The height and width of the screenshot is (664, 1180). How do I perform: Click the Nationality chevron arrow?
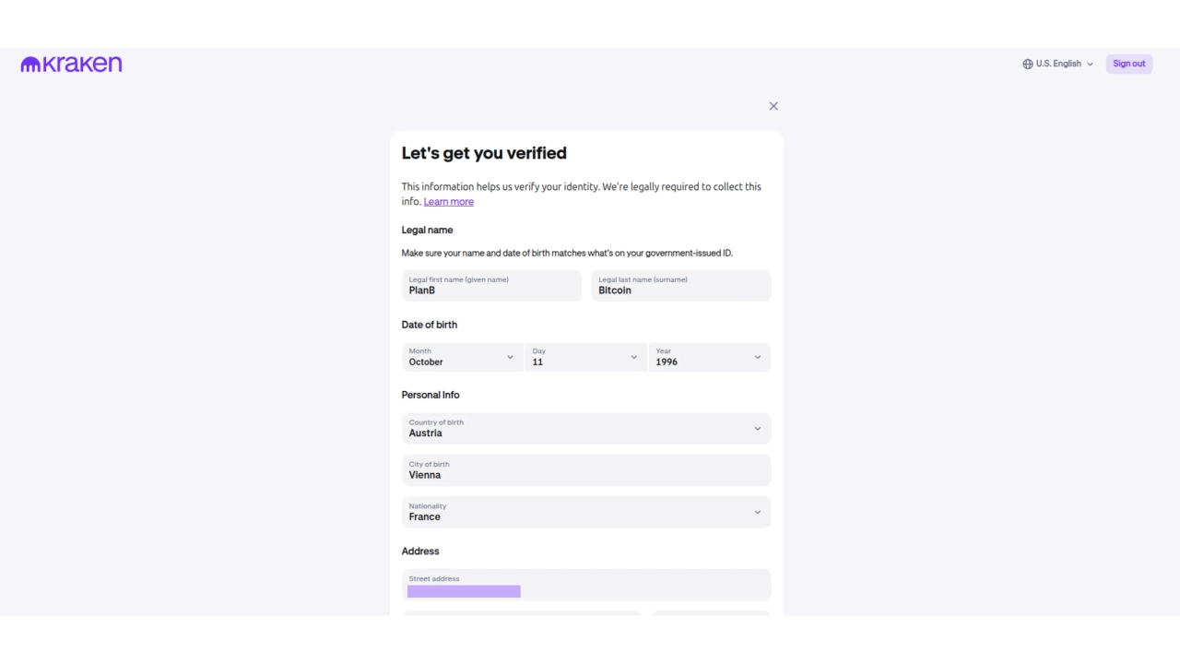point(758,512)
